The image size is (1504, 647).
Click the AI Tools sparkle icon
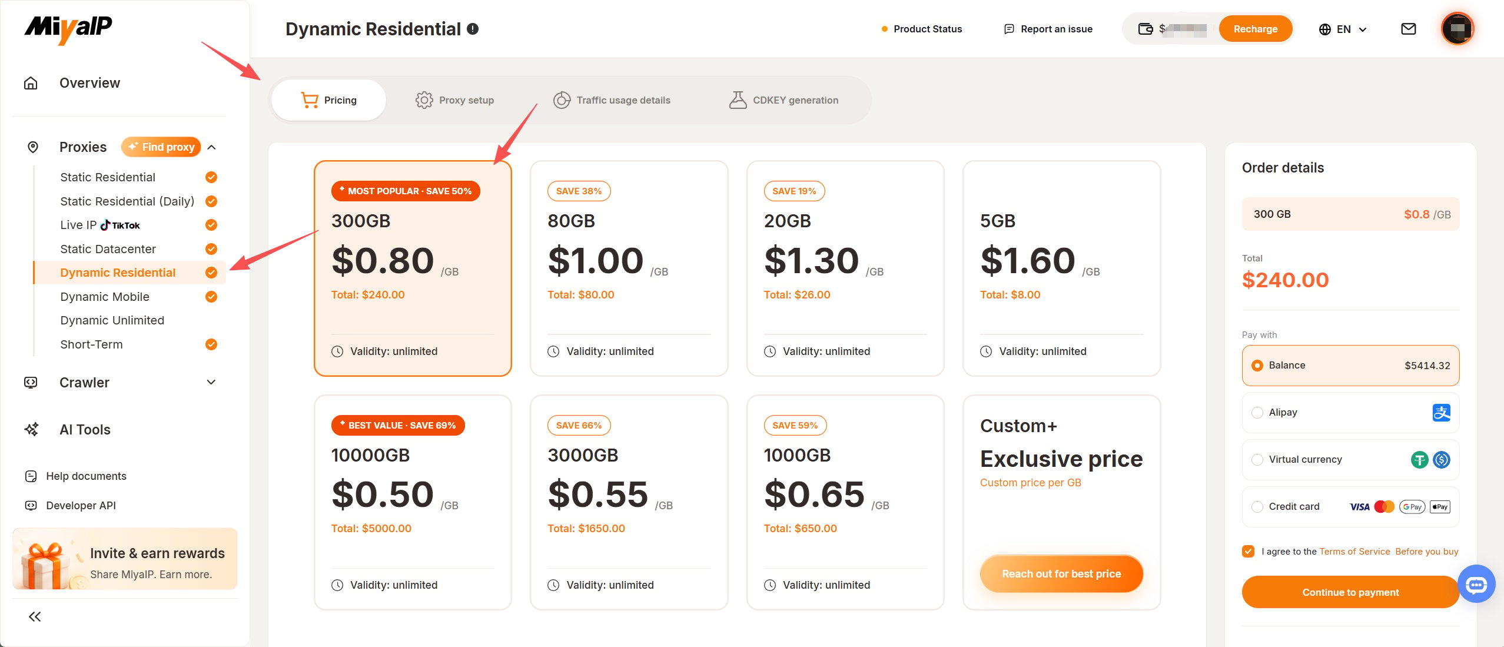31,430
